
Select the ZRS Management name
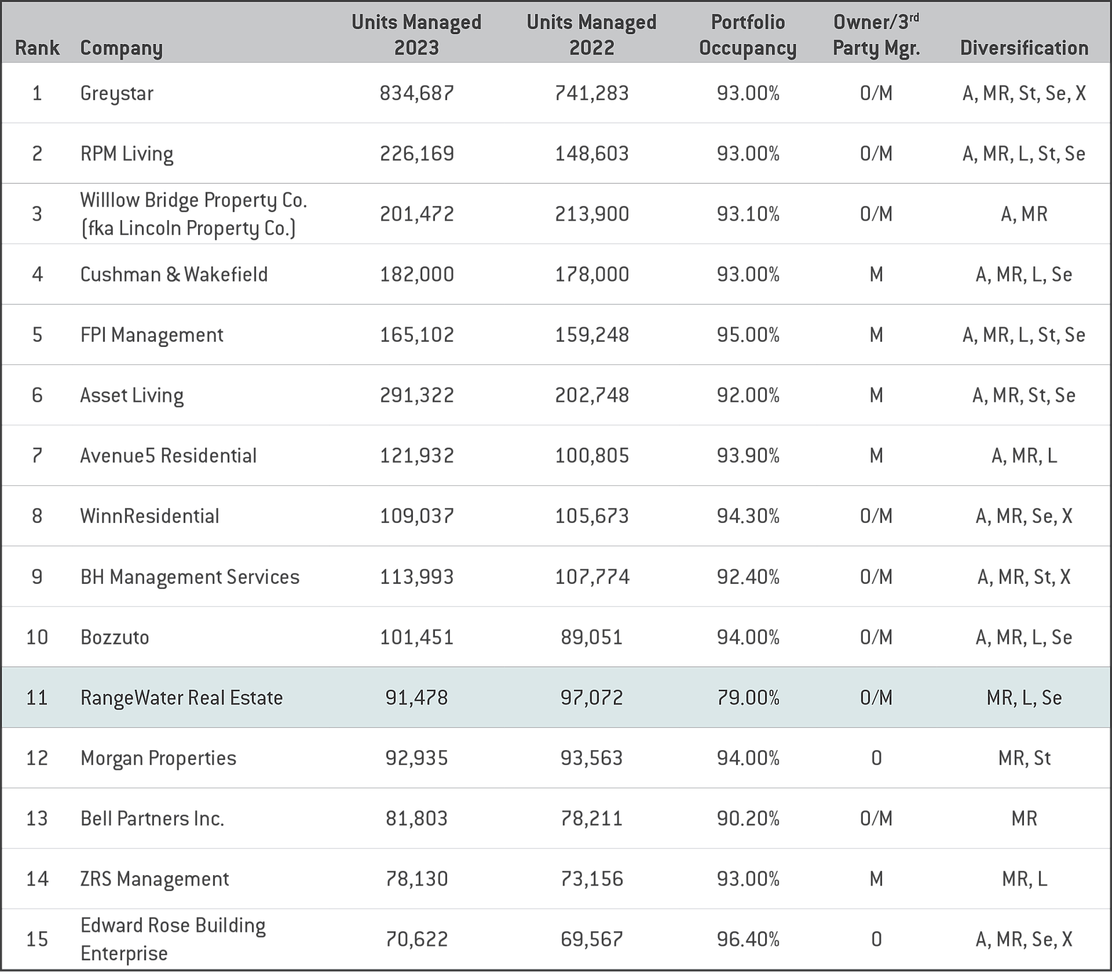[155, 880]
